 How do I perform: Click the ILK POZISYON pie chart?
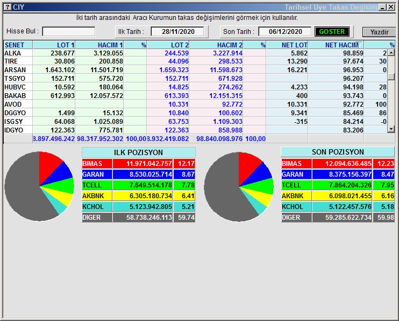(x=39, y=186)
